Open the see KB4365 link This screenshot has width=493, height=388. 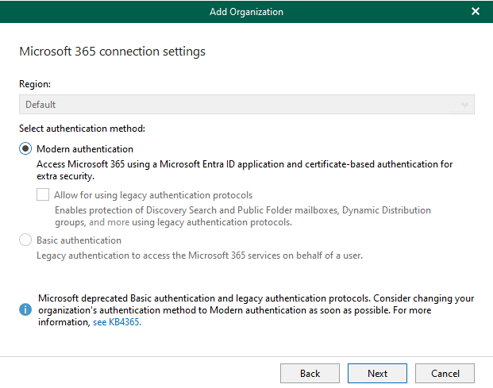(117, 322)
